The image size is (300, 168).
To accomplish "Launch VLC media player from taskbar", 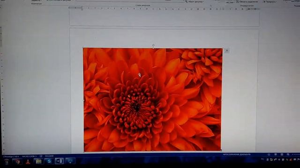I will point(28,162).
